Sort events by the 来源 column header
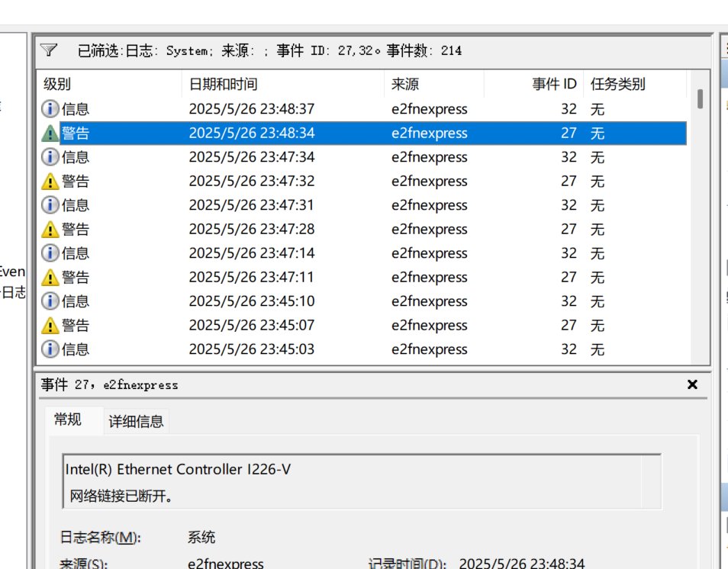728x569 pixels. (434, 84)
